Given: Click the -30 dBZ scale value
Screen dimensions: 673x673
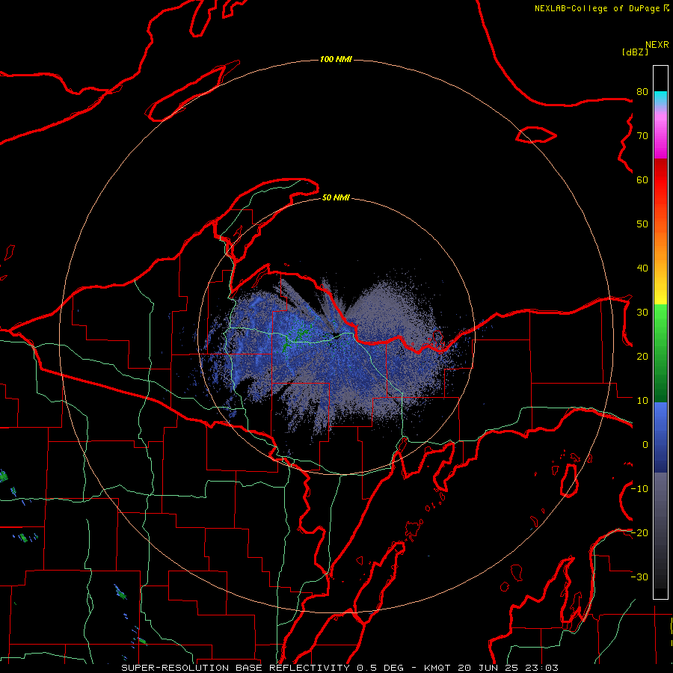Looking at the screenshot, I should pyautogui.click(x=639, y=577).
